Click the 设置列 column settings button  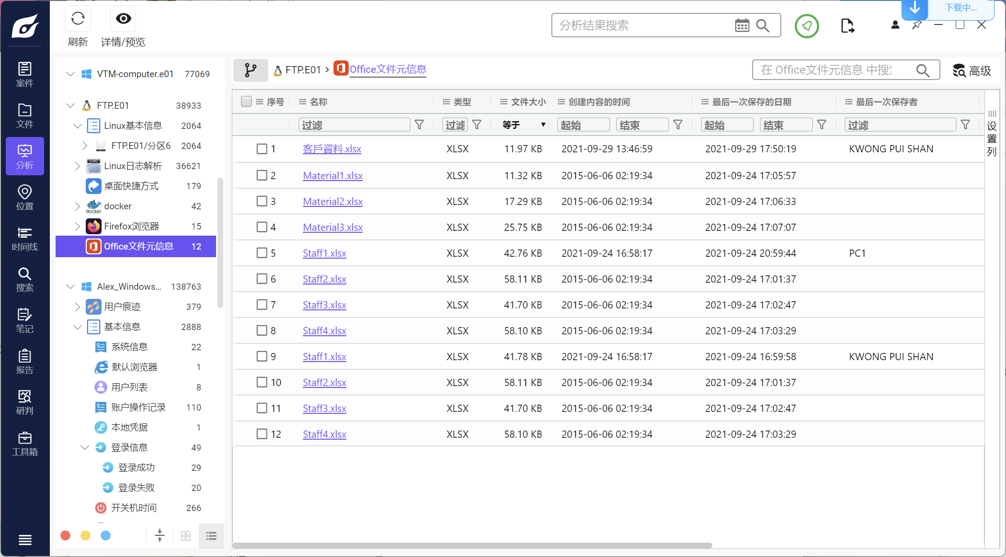[992, 134]
